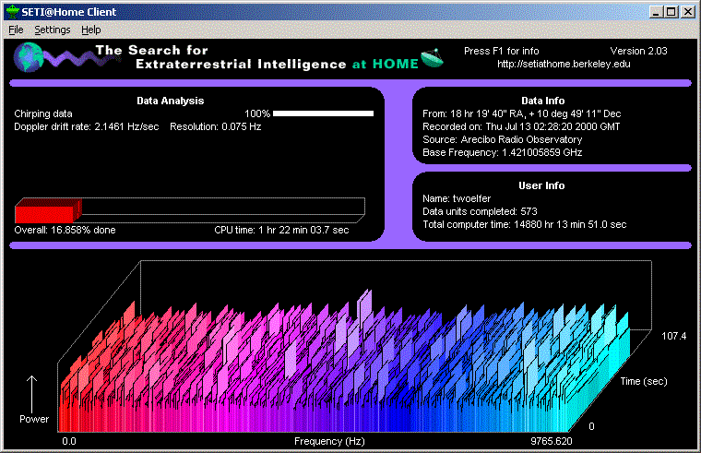Click 'Base Frequency: 1.421005859 GHz' line
The height and width of the screenshot is (453, 701).
[503, 152]
